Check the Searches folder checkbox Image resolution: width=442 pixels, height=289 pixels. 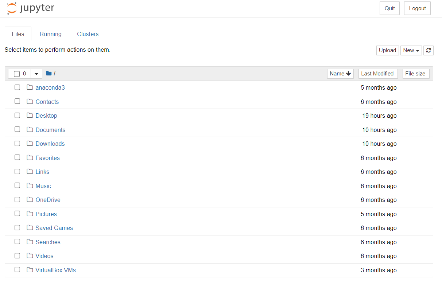[17, 242]
